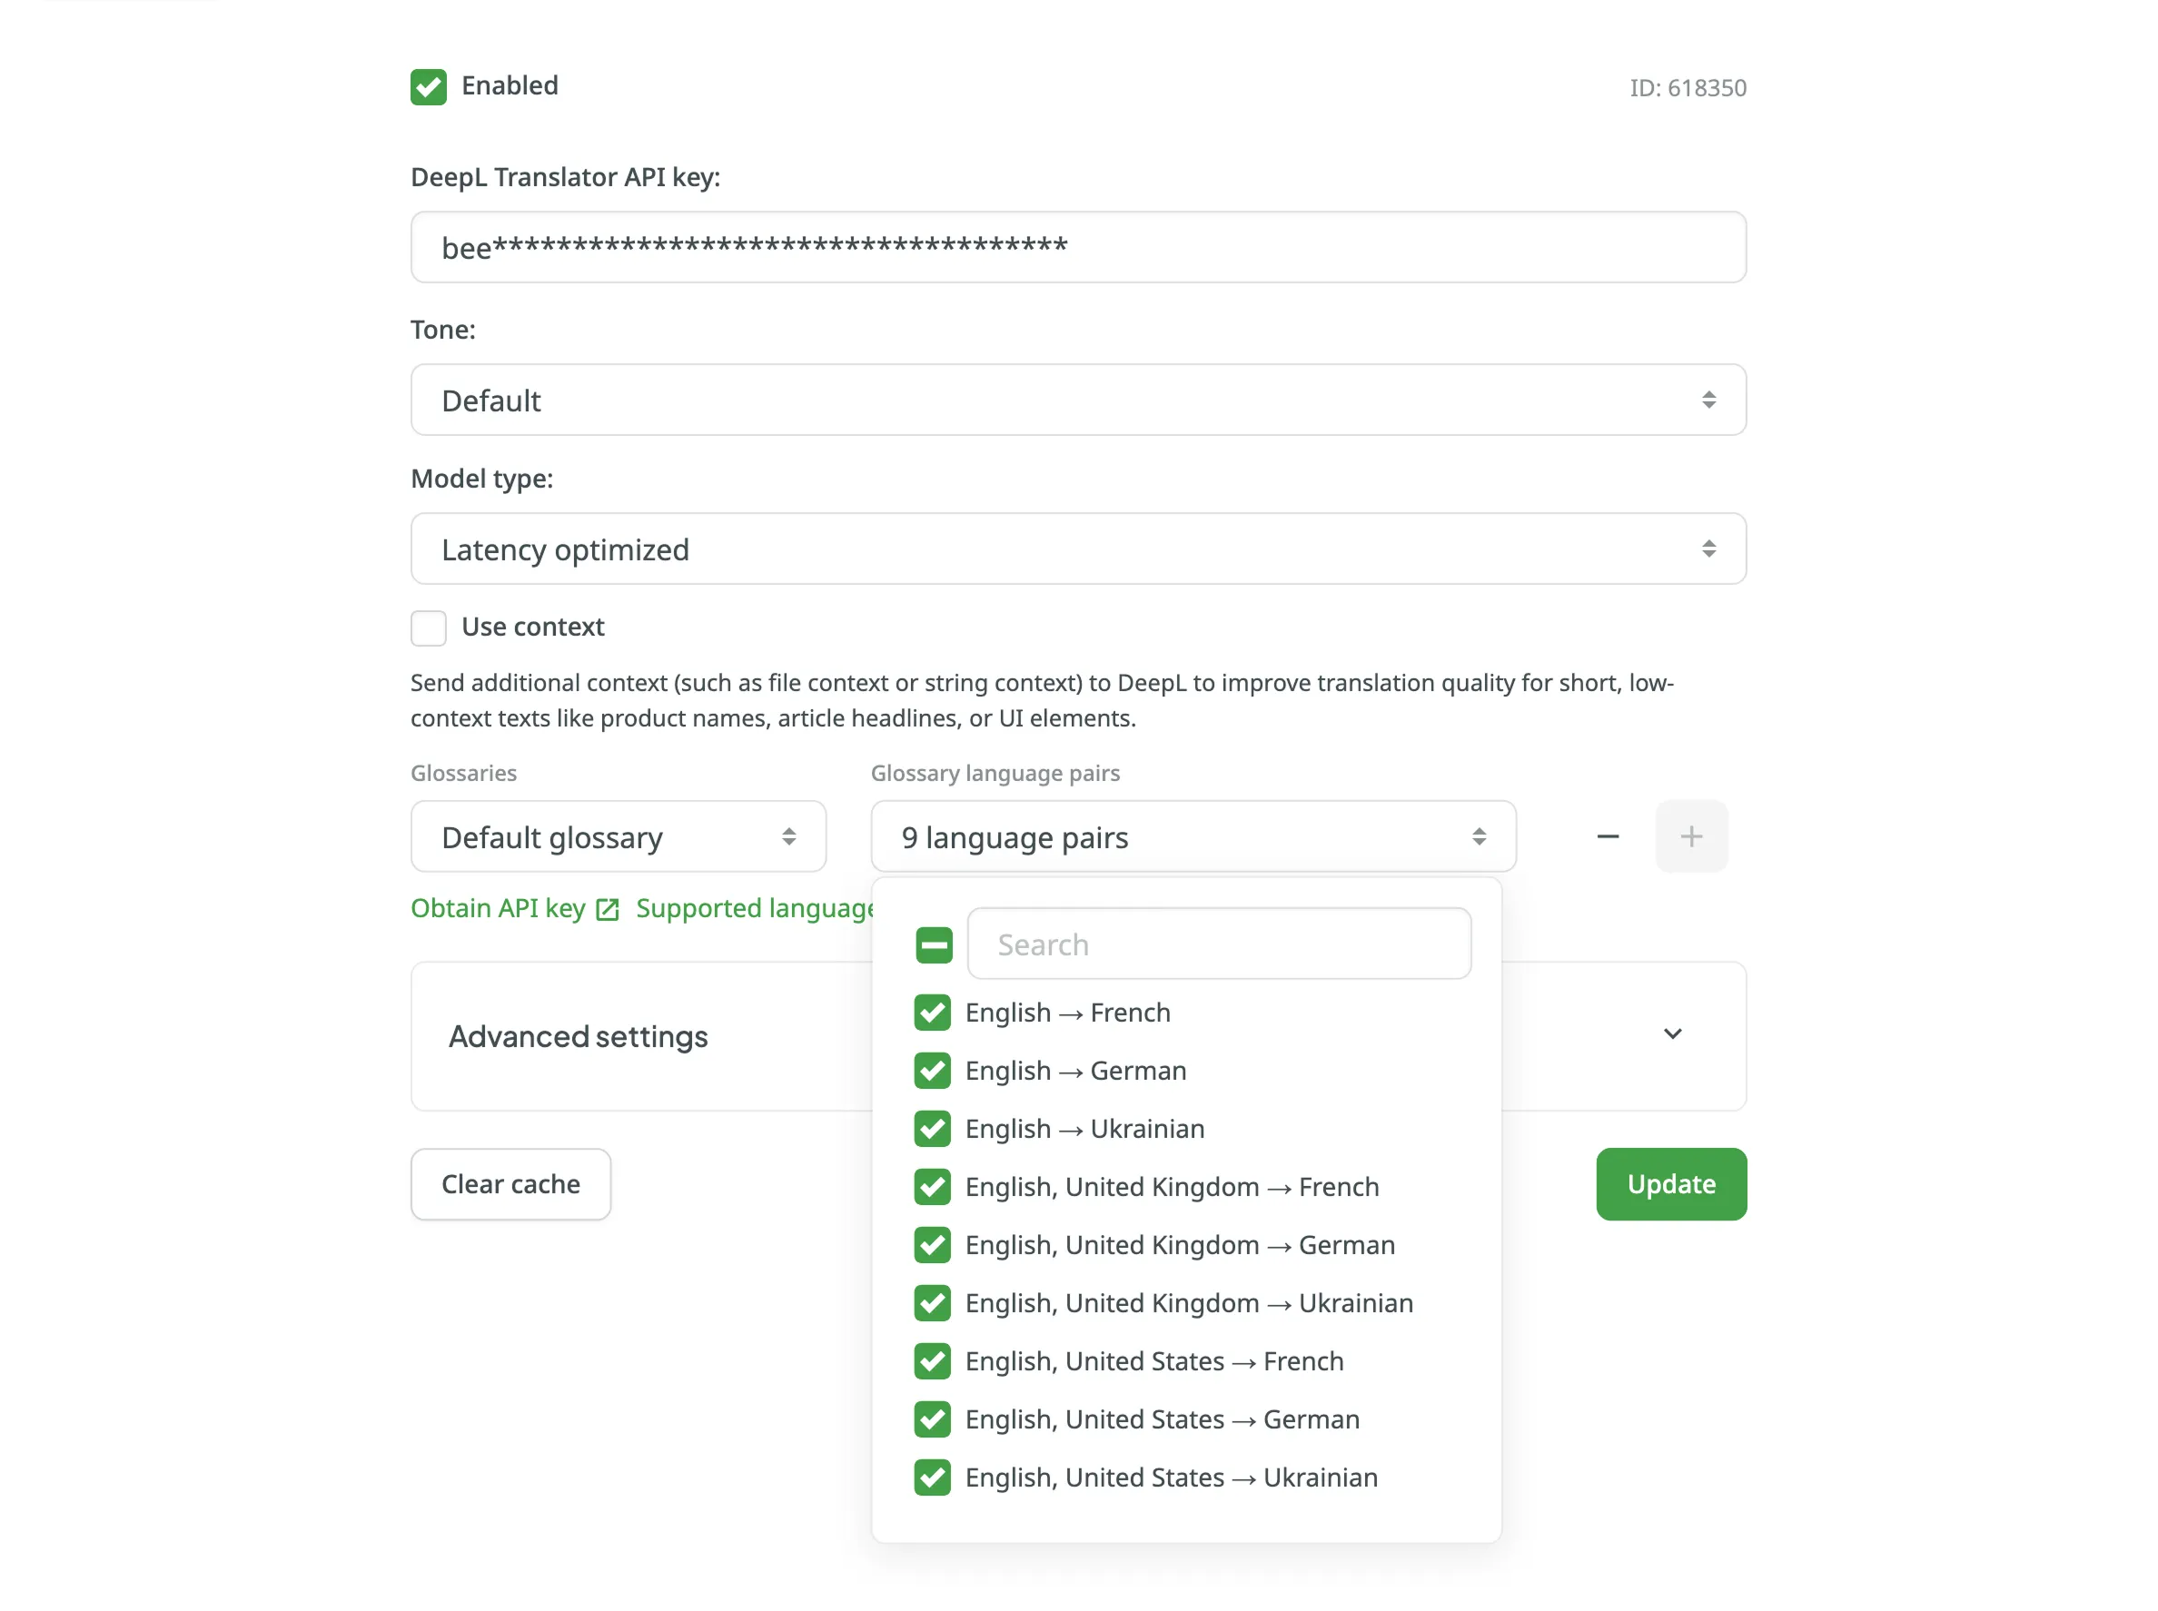This screenshot has height=1611, width=2158.
Task: Open the Model type dropdown
Action: (x=1077, y=549)
